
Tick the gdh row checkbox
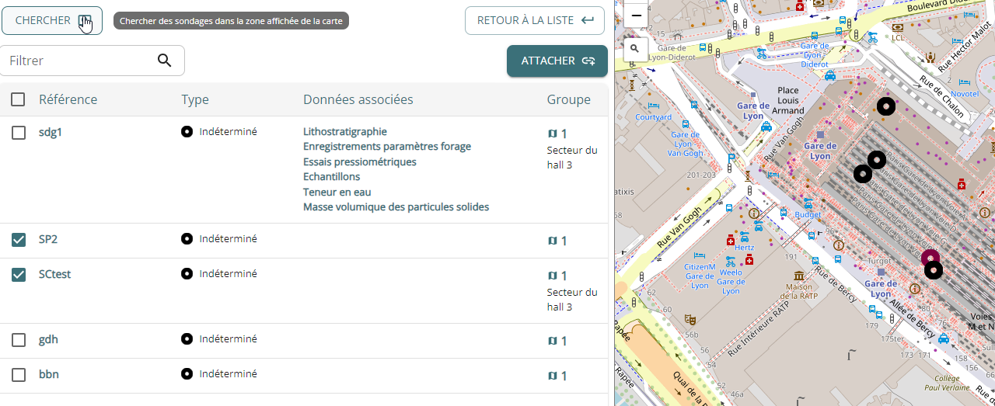(x=19, y=340)
